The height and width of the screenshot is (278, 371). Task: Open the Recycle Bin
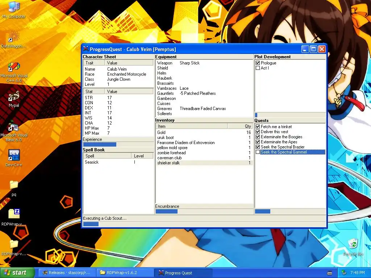click(x=353, y=247)
